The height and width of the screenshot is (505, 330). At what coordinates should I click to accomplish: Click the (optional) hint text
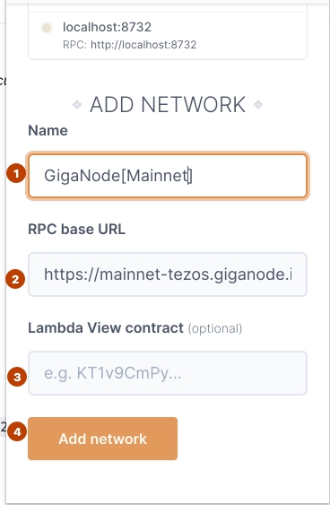(215, 328)
